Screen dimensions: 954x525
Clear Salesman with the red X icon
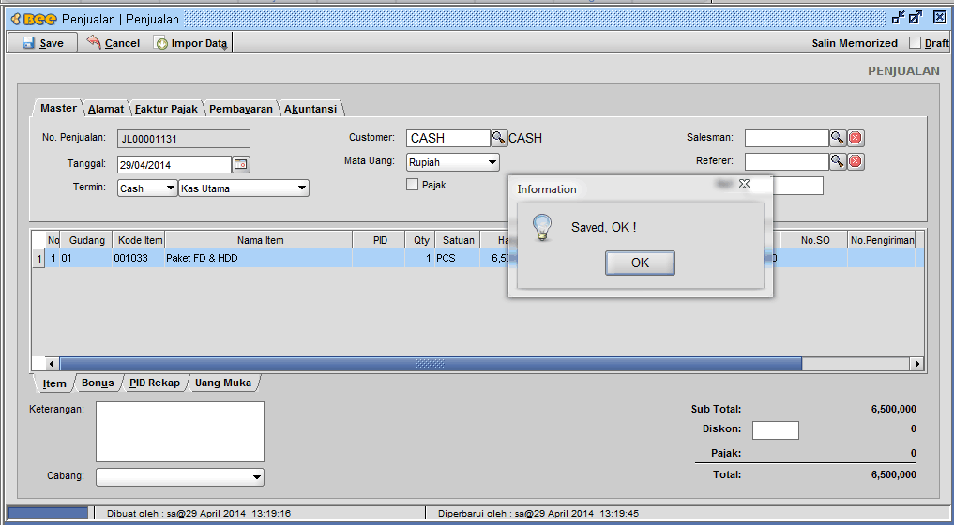856,138
